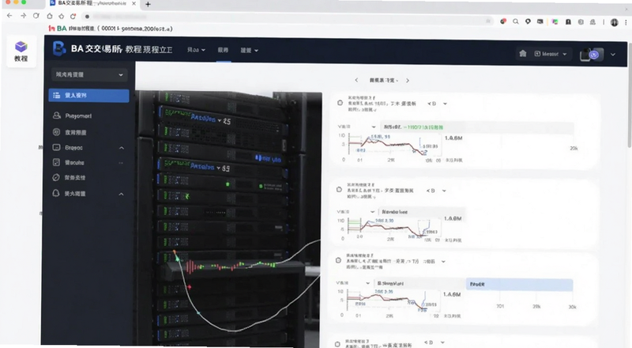Screen dimensions: 632x348
Task: Click the green text field in first card
Action: pyautogui.click(x=478, y=127)
